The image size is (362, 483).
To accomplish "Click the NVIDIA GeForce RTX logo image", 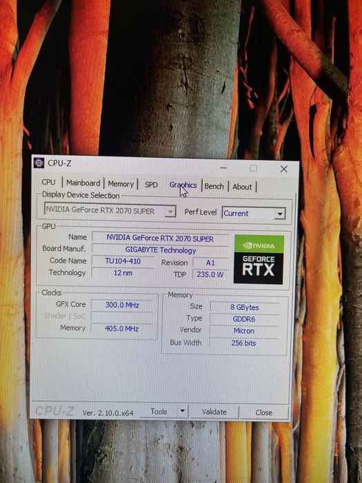I will [x=259, y=259].
